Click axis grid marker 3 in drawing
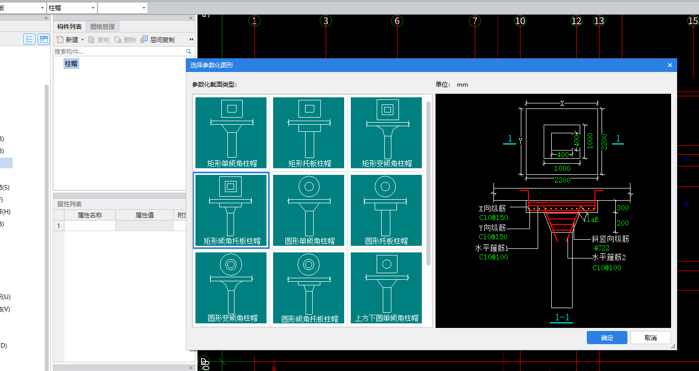 [325, 21]
